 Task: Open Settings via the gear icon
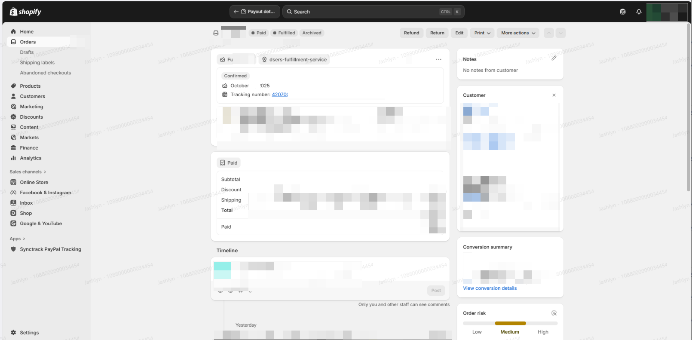13,333
